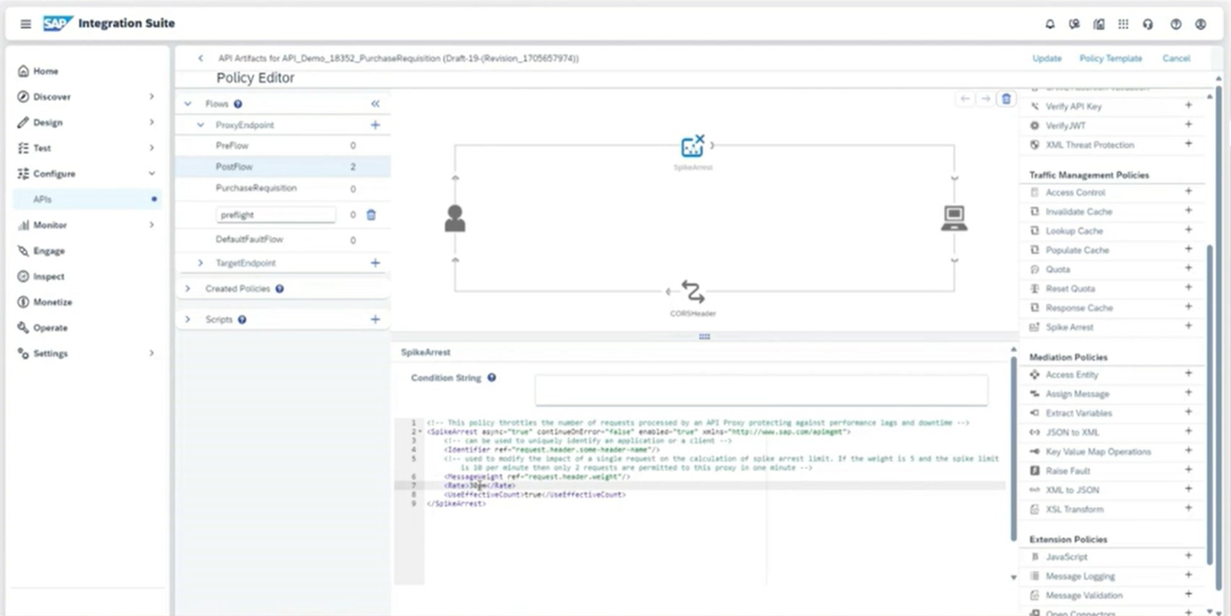Delete the preflight flow with trash icon
This screenshot has width=1231, height=616.
pos(371,215)
